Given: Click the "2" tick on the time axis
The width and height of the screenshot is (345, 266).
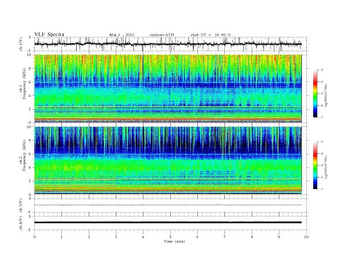Looking at the screenshot, I should 89,237.
